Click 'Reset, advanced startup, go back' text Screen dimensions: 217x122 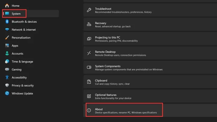(113, 27)
